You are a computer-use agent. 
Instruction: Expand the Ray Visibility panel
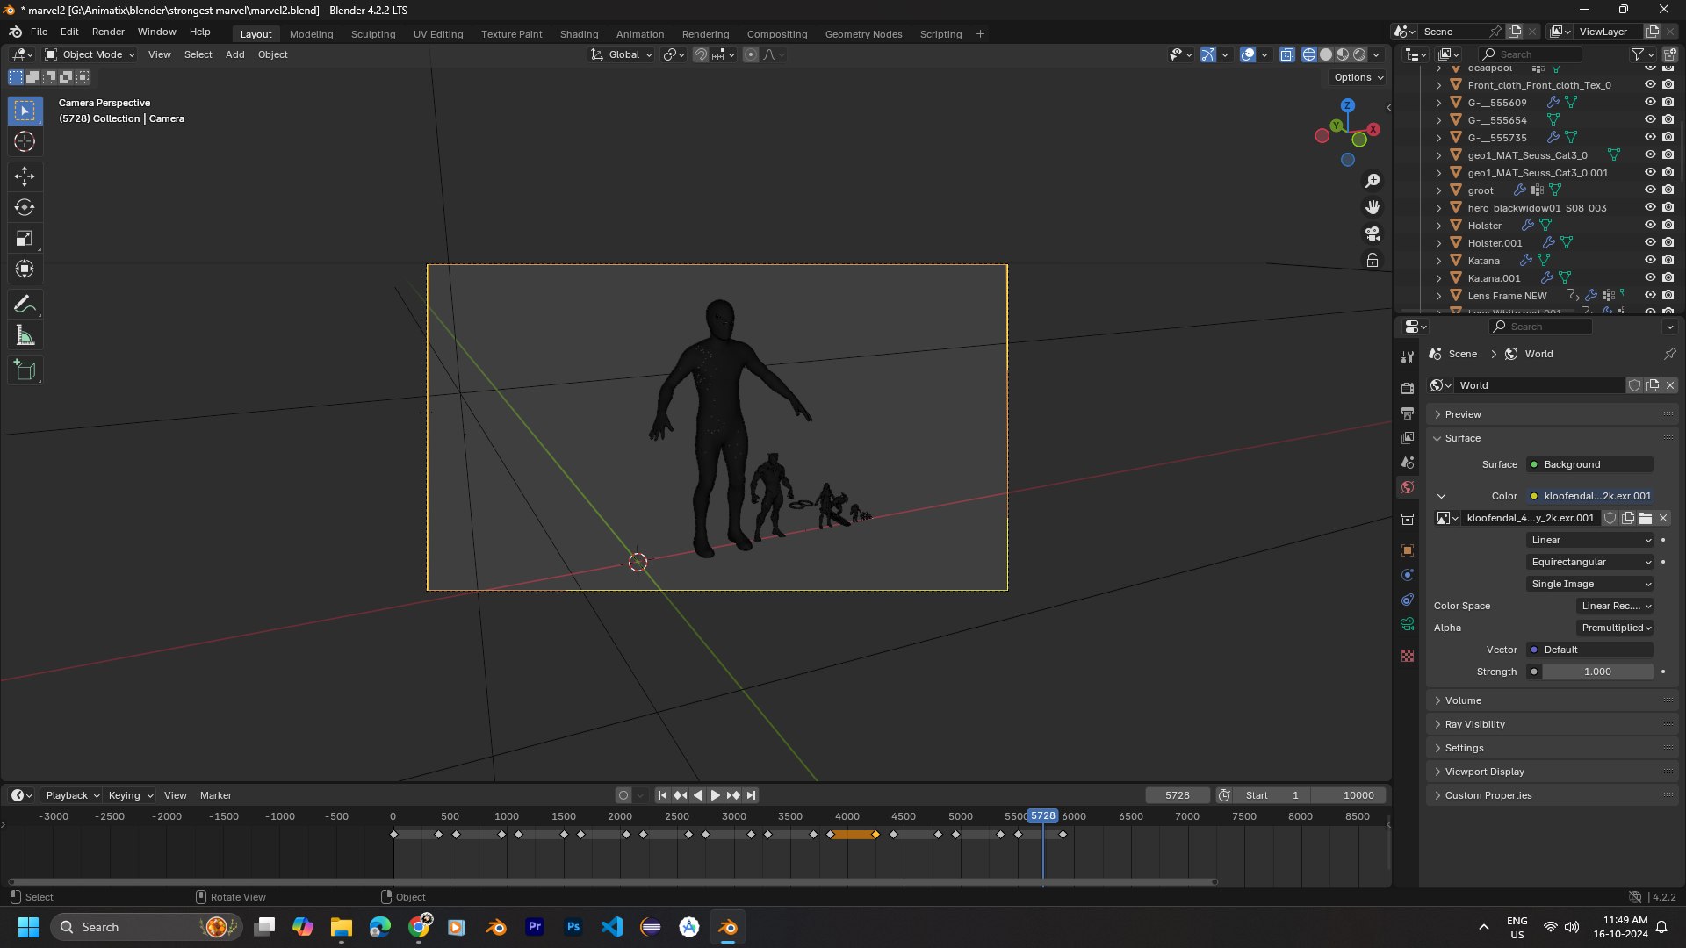tap(1474, 724)
